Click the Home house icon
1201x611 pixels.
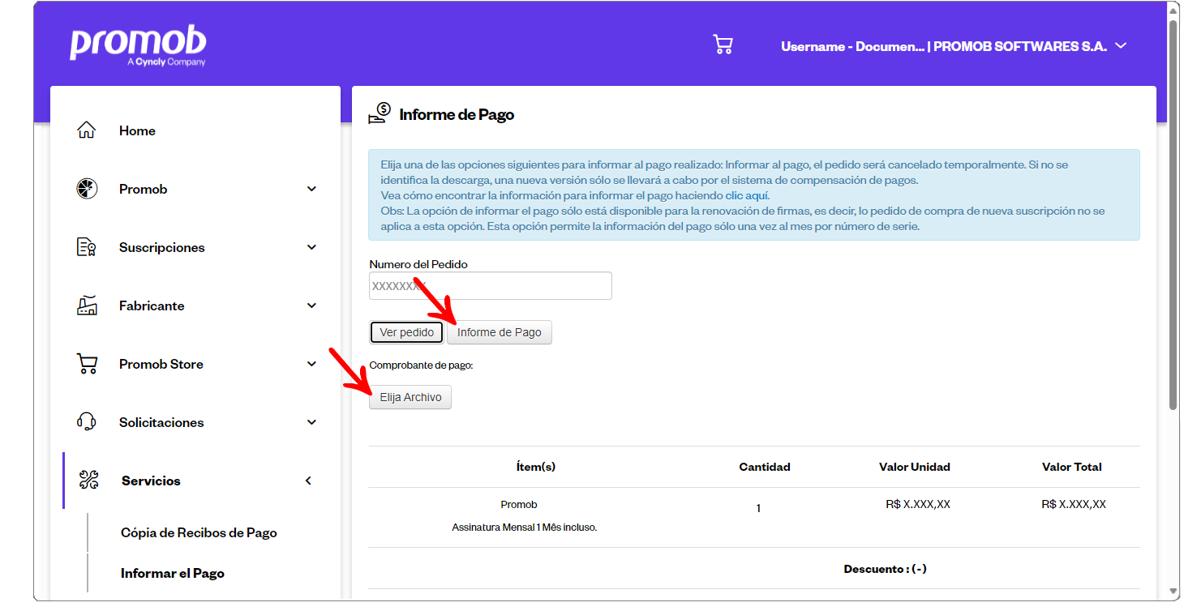point(87,130)
